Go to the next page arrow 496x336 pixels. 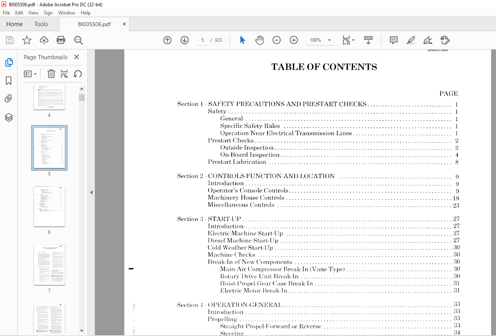[185, 40]
